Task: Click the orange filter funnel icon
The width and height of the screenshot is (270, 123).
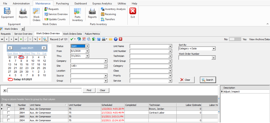Action: click(x=40, y=39)
